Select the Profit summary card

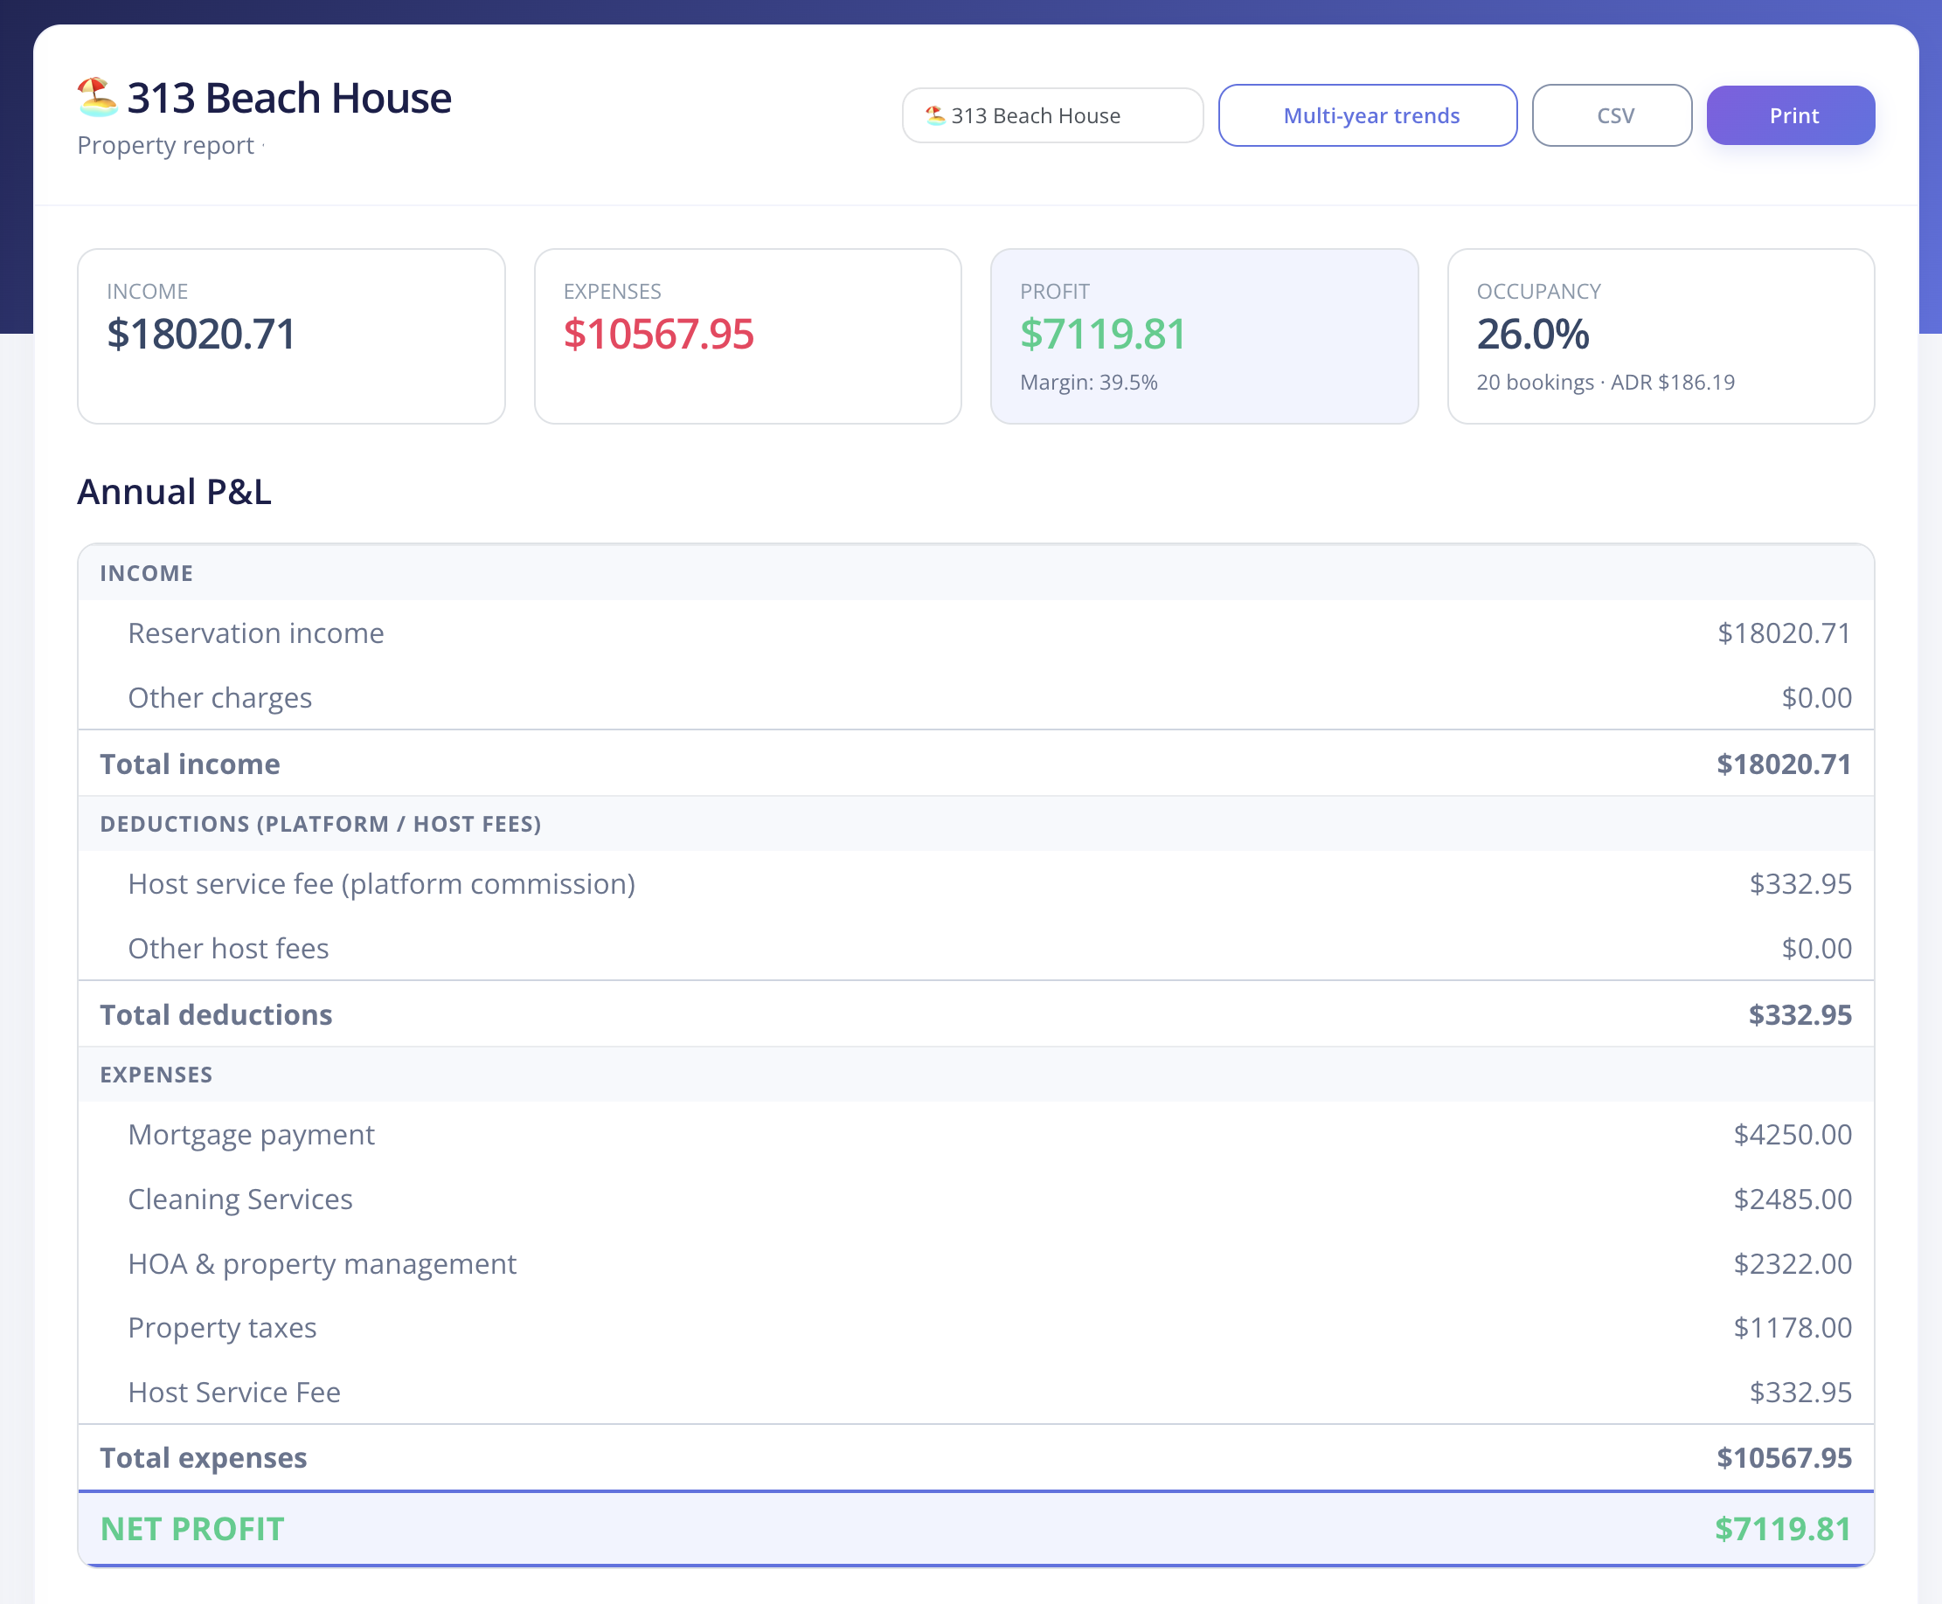[1204, 336]
